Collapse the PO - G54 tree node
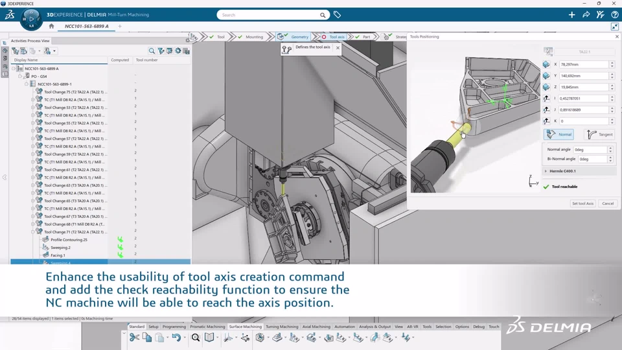The height and width of the screenshot is (350, 622). click(x=20, y=76)
